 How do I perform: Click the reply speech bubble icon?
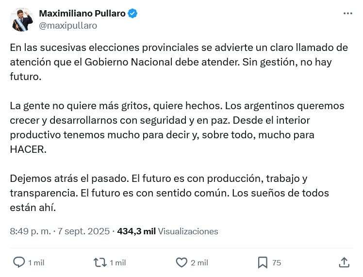[x=19, y=262]
